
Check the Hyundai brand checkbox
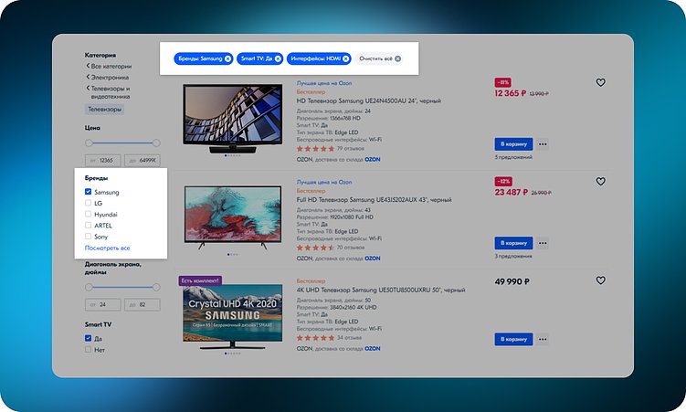88,214
